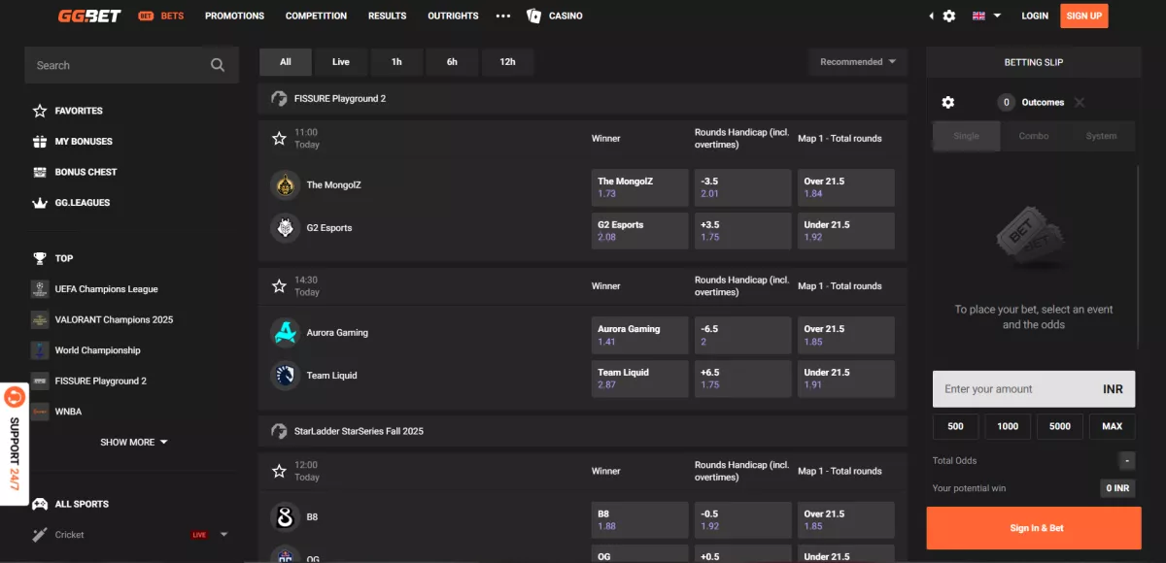
Task: Select The MongolZ winner odds 1.73
Action: (639, 188)
